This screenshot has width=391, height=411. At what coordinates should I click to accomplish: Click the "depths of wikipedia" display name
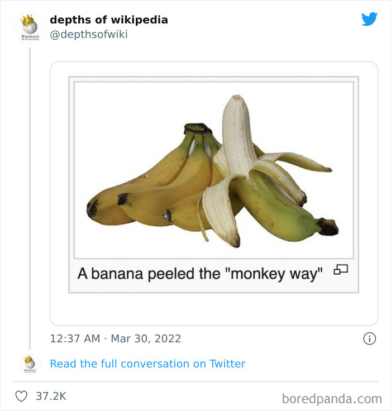(108, 20)
